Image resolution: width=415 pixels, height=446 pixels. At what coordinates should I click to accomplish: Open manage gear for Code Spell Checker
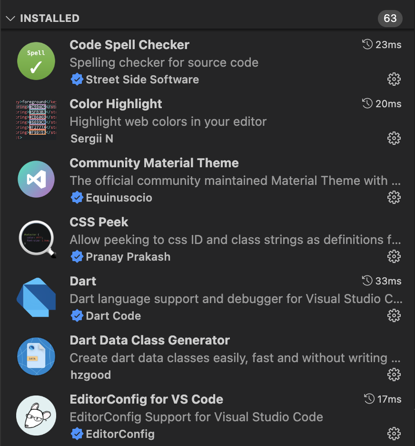(394, 80)
